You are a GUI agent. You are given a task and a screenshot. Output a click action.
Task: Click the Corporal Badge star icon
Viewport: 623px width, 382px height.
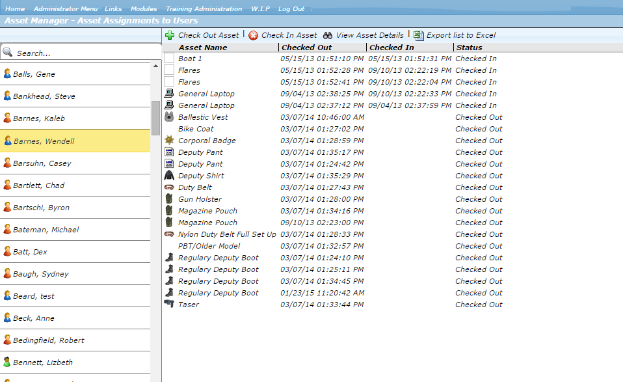tap(169, 141)
